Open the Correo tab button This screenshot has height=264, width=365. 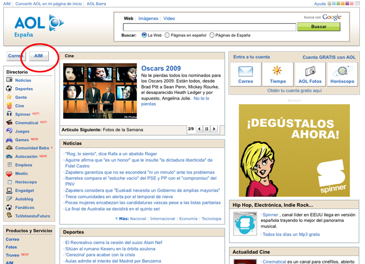point(16,56)
